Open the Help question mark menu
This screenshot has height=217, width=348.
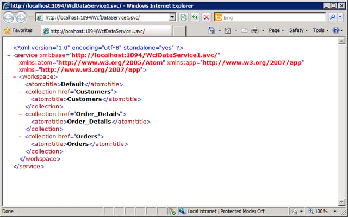(338, 30)
